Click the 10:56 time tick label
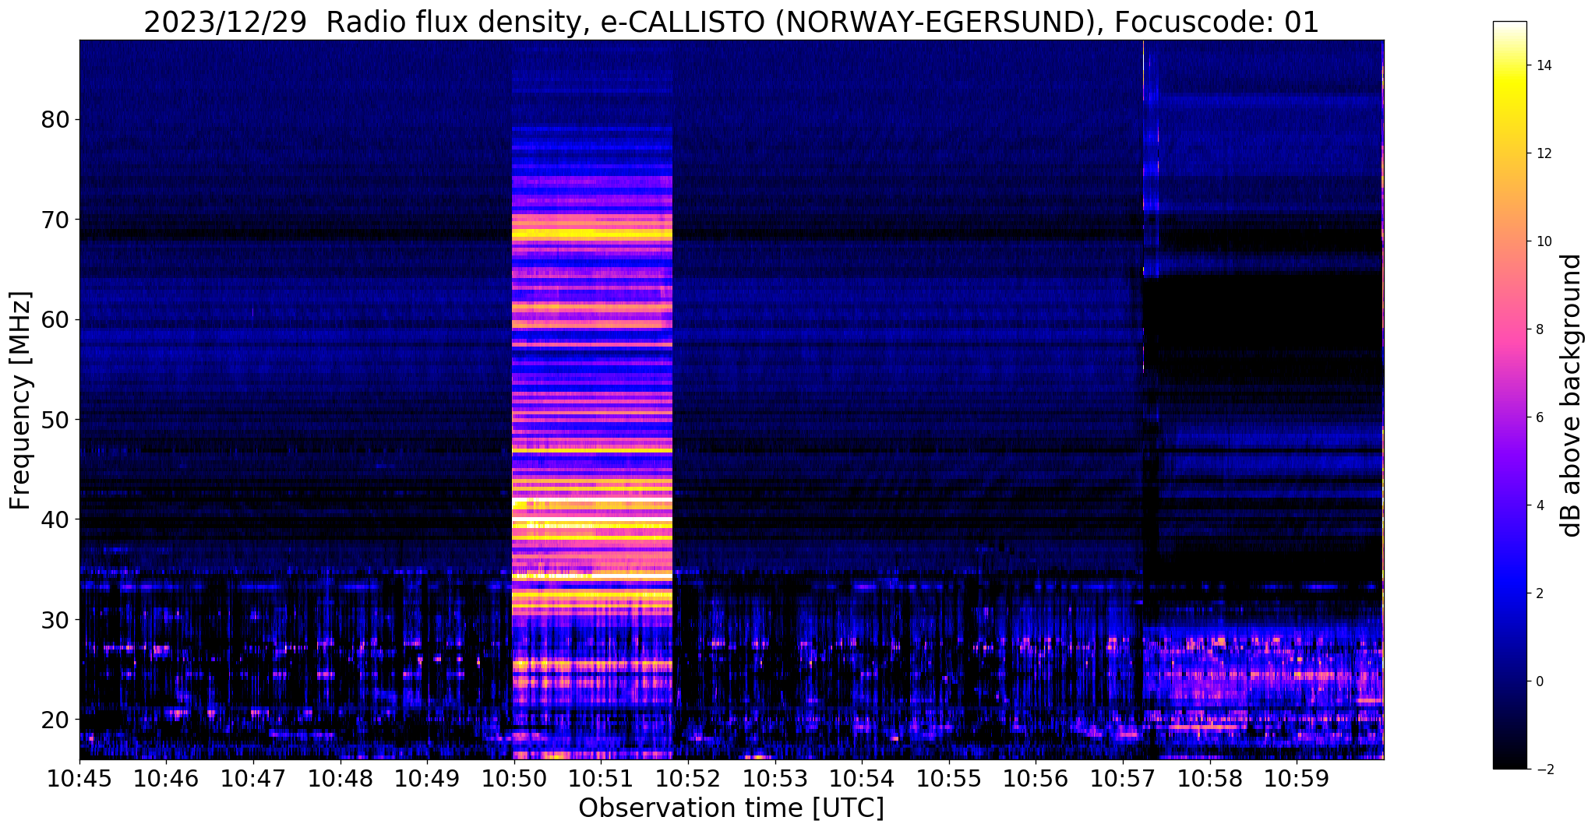 pyautogui.click(x=1036, y=777)
